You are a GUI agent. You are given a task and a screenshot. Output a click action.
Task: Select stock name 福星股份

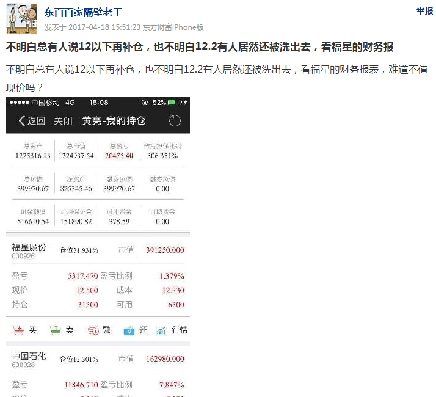[x=29, y=247]
